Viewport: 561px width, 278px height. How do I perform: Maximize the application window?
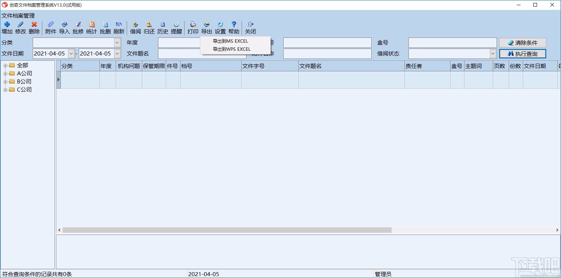(x=535, y=5)
